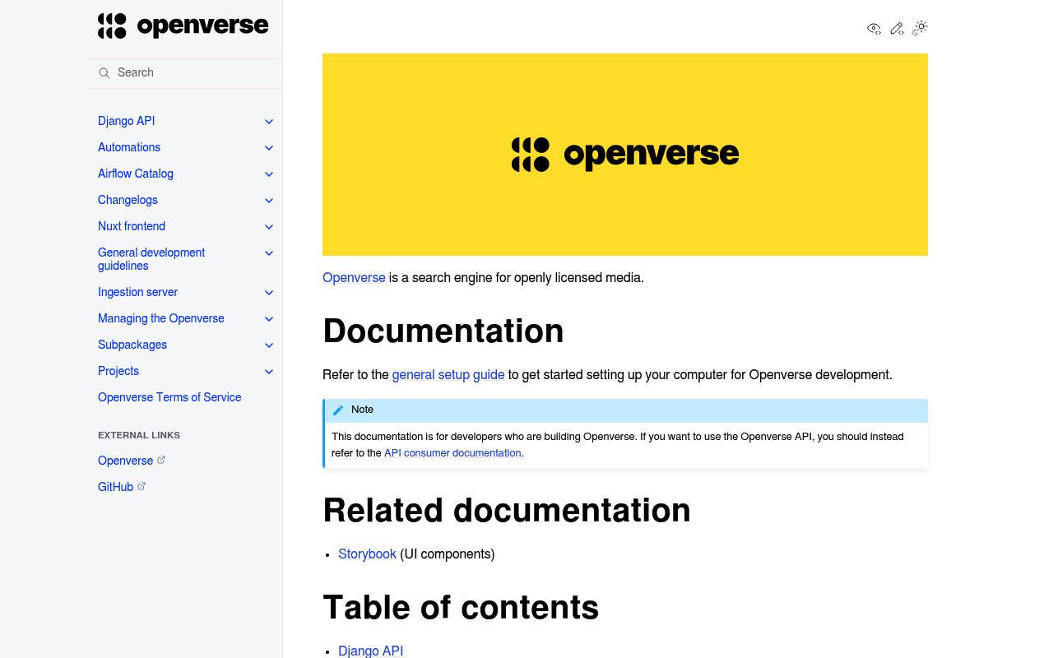Open Nuxt frontend sidebar entry
The height and width of the screenshot is (658, 1053).
(132, 226)
